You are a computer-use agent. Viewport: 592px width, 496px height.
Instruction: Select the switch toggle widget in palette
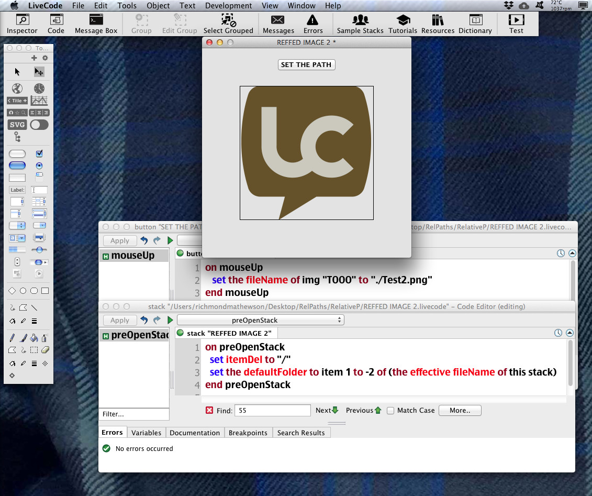coord(39,125)
